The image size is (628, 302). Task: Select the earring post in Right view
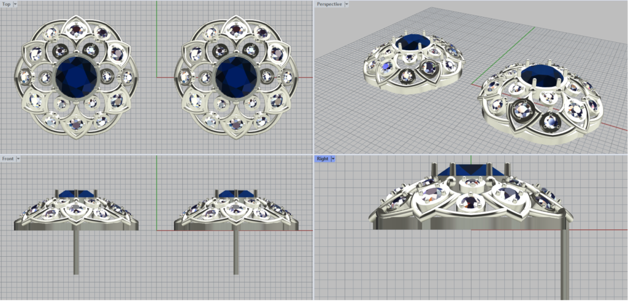pyautogui.click(x=564, y=263)
